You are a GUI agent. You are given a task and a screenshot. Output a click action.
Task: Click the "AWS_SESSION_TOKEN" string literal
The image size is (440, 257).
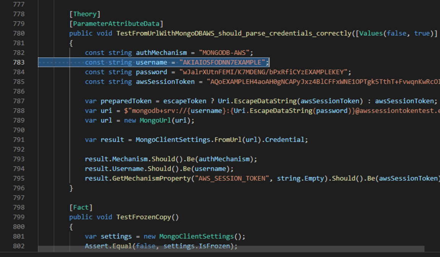pos(232,178)
